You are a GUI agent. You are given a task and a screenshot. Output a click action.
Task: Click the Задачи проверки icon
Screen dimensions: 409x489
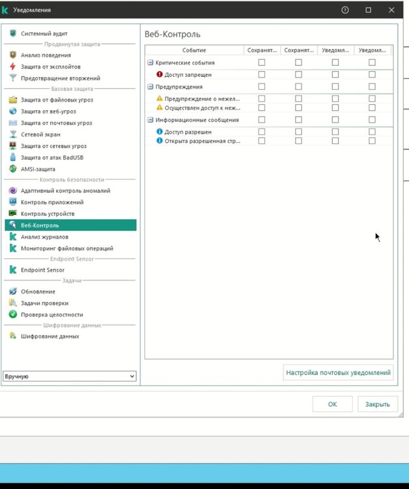pyautogui.click(x=13, y=303)
